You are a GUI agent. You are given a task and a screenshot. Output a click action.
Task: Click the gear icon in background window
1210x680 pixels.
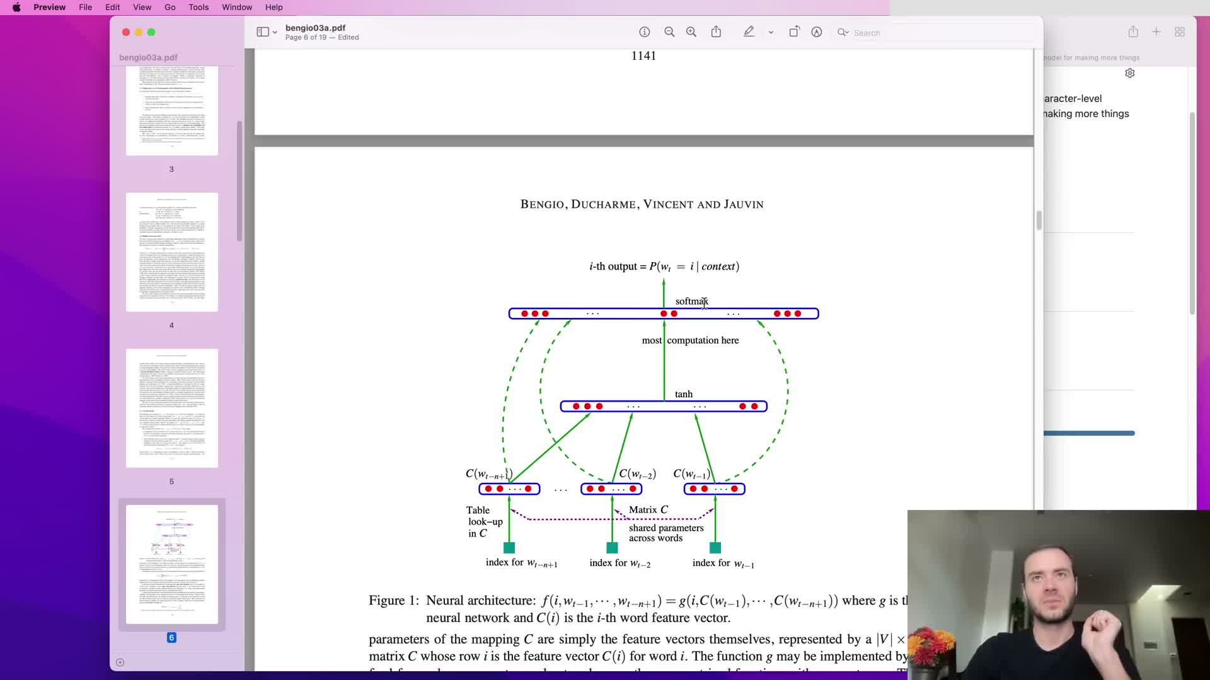[x=1130, y=73]
